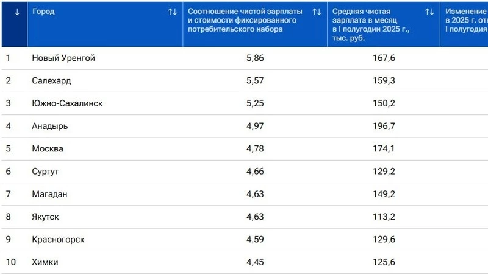Click the Город column header label
Image resolution: width=488 pixels, height=275 pixels.
click(43, 12)
